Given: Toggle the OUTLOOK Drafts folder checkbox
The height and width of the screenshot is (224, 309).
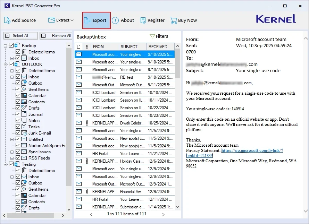Looking at the screenshot, I should [x=18, y=108].
